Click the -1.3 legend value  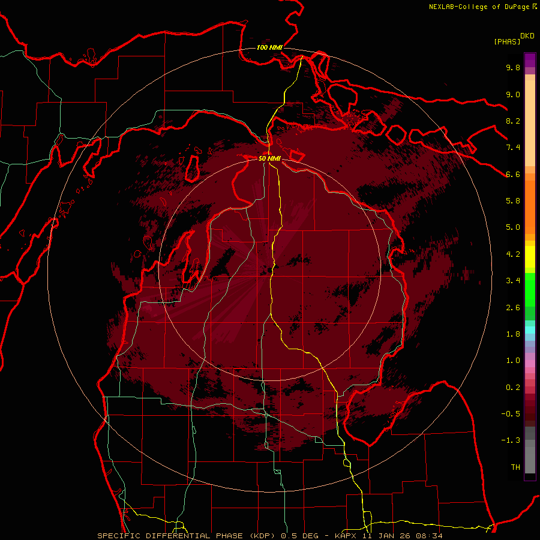pyautogui.click(x=511, y=440)
